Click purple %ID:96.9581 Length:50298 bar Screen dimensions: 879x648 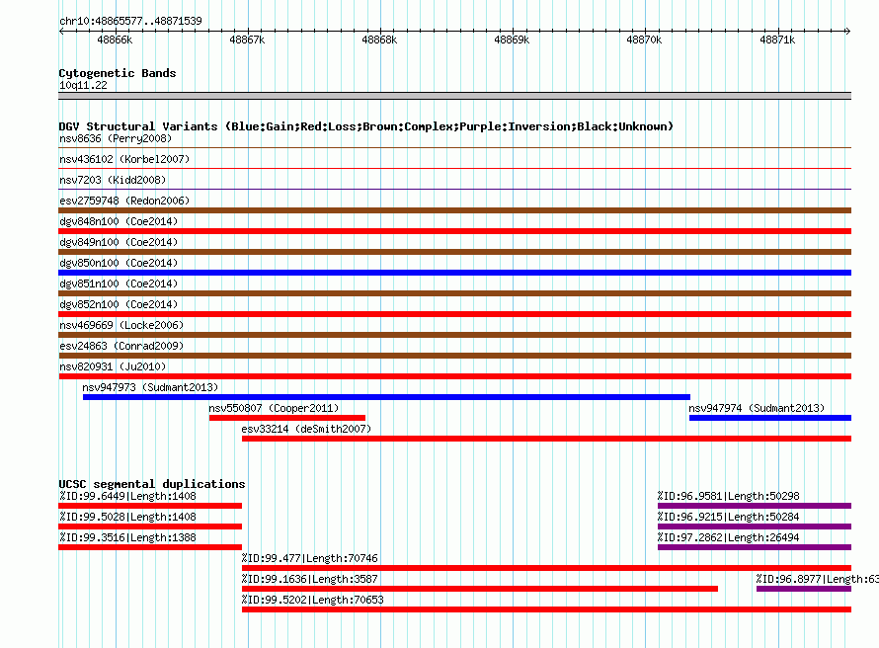pos(755,506)
